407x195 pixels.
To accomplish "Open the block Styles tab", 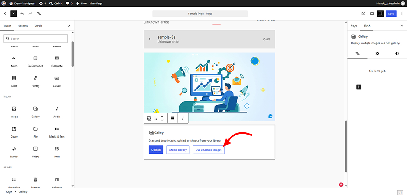I will pos(397,53).
